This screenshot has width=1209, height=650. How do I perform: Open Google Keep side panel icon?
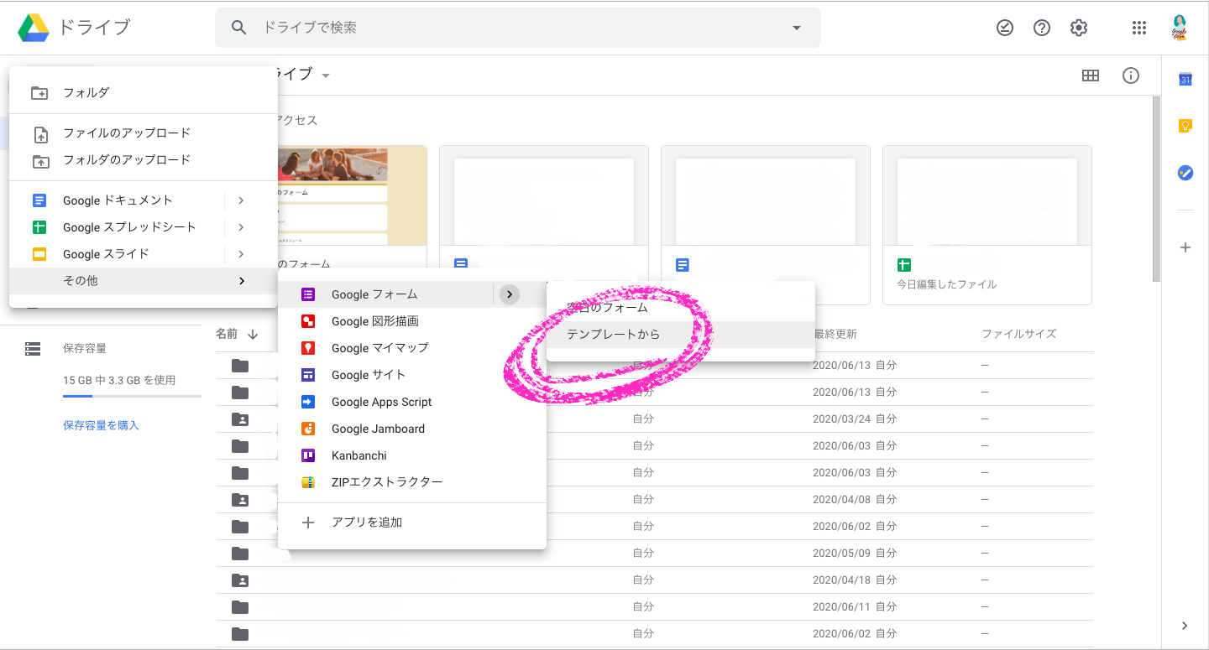(1185, 126)
